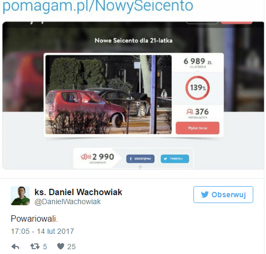Click the likes count 25
This screenshot has width=266, height=254.
point(72,247)
